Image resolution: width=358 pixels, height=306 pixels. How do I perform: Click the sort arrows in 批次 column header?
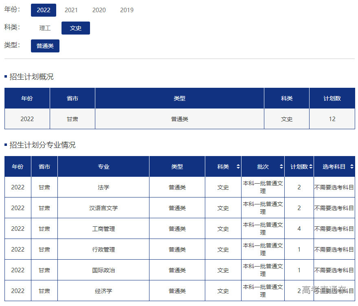(281, 167)
